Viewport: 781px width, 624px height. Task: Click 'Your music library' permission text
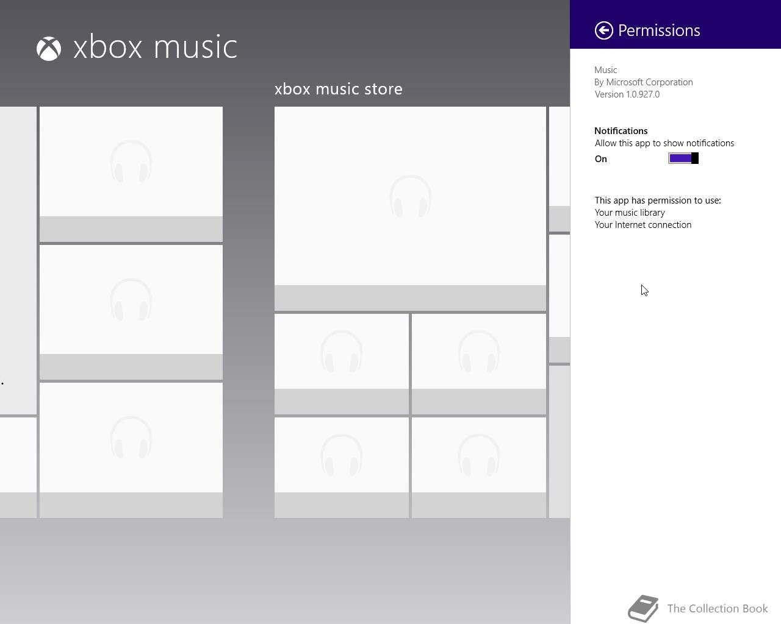630,213
